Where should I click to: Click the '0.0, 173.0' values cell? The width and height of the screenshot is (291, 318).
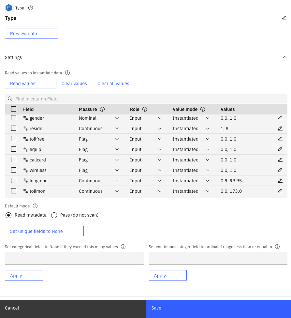click(231, 191)
